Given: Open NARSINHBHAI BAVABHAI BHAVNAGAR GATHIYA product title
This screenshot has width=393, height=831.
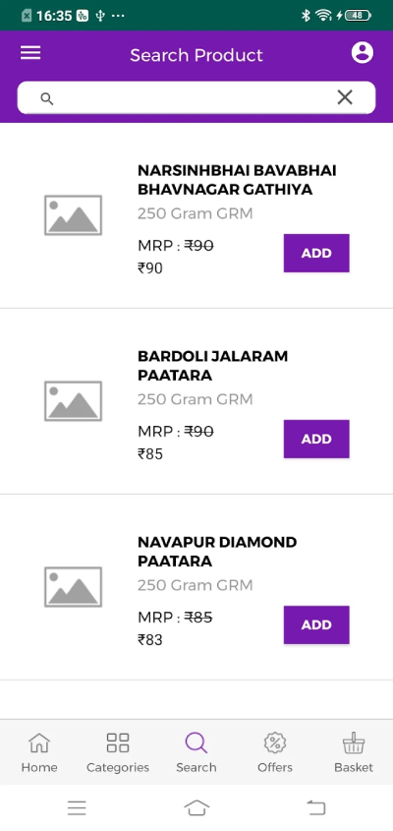Looking at the screenshot, I should (237, 180).
